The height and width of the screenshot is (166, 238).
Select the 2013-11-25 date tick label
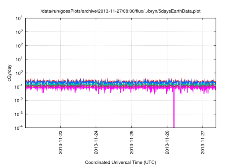[x=131, y=142]
